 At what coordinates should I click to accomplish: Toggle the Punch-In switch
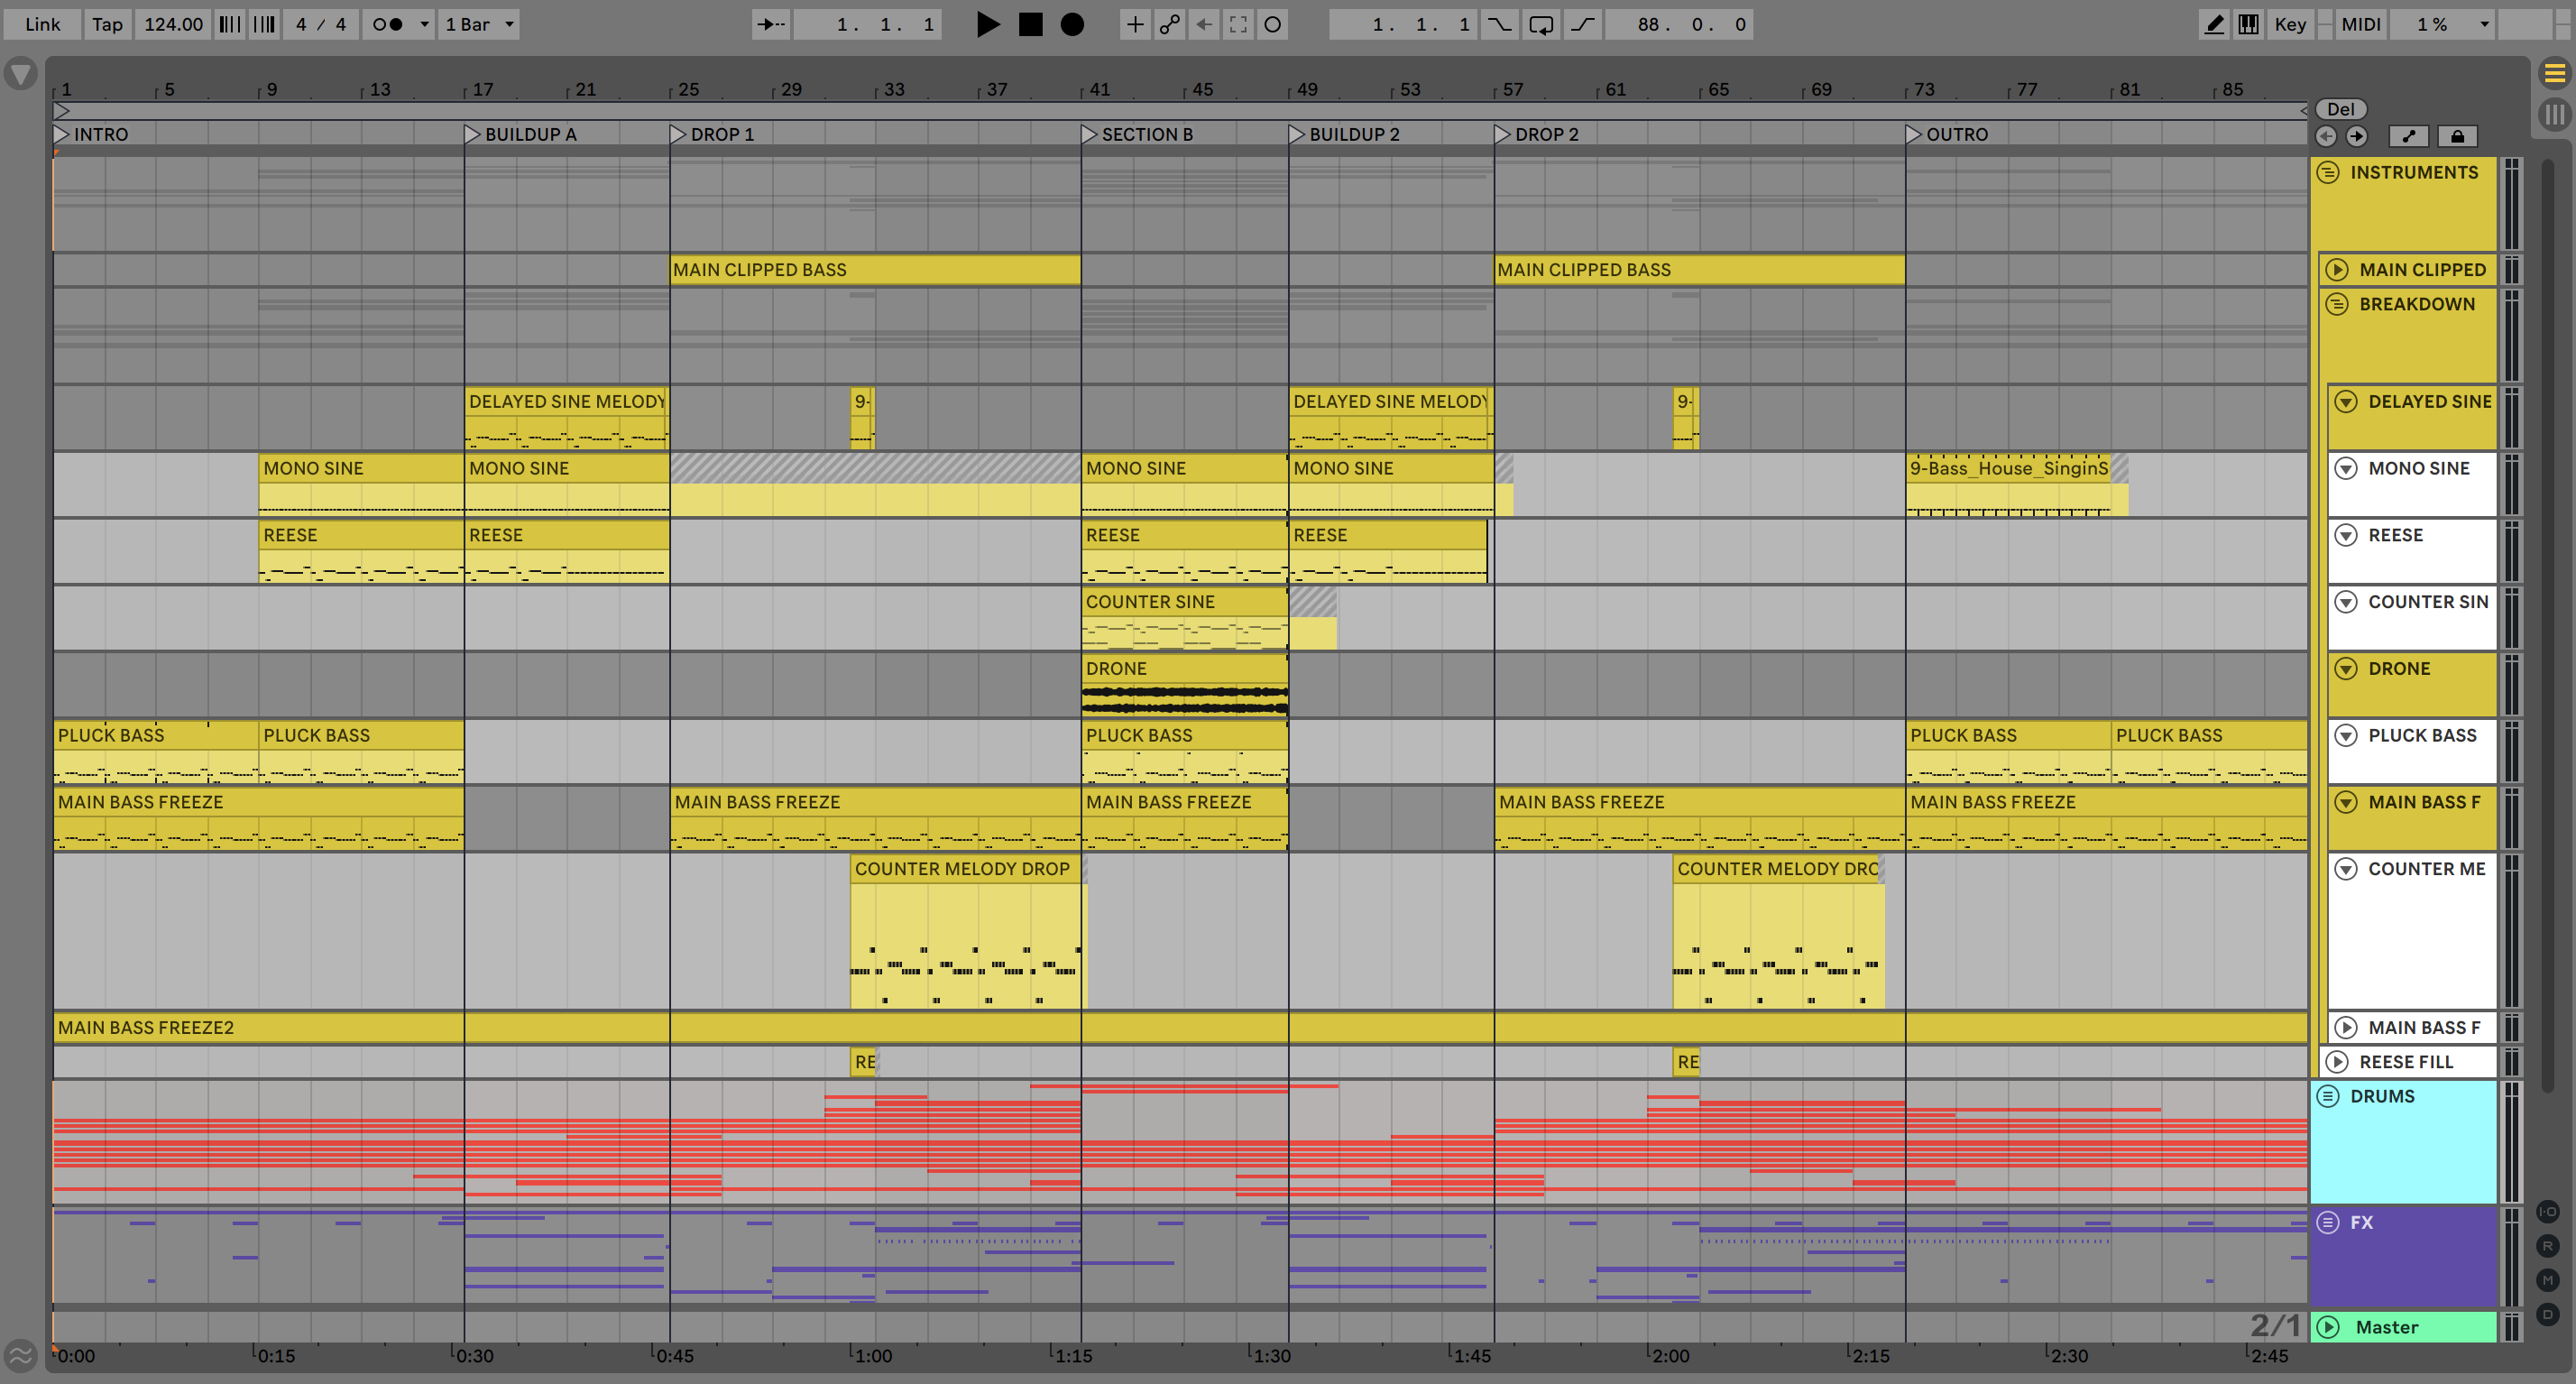click(1499, 24)
